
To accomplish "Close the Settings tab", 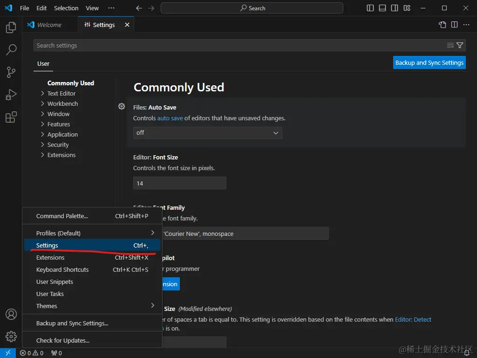I will 127,25.
